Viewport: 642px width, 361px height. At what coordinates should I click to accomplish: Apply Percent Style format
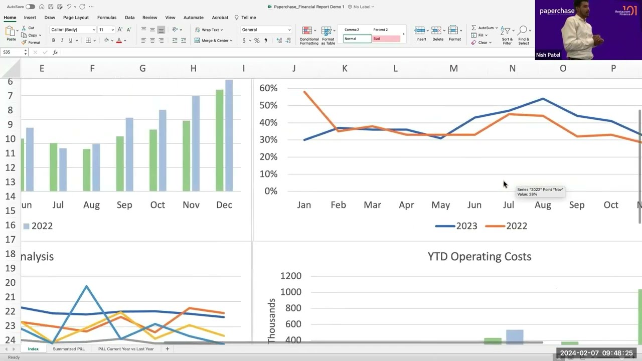coord(257,41)
